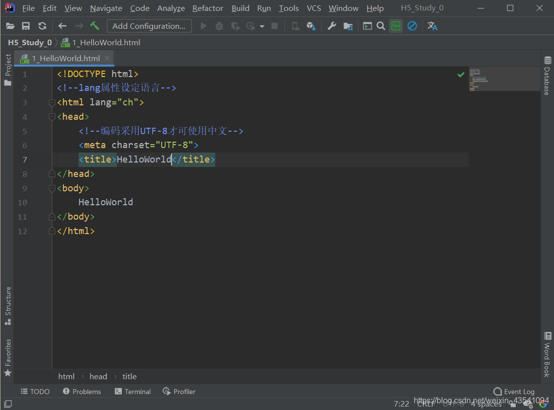Collapse the head tag fold on line 4
Viewport: 554px width, 410px height.
click(x=52, y=117)
